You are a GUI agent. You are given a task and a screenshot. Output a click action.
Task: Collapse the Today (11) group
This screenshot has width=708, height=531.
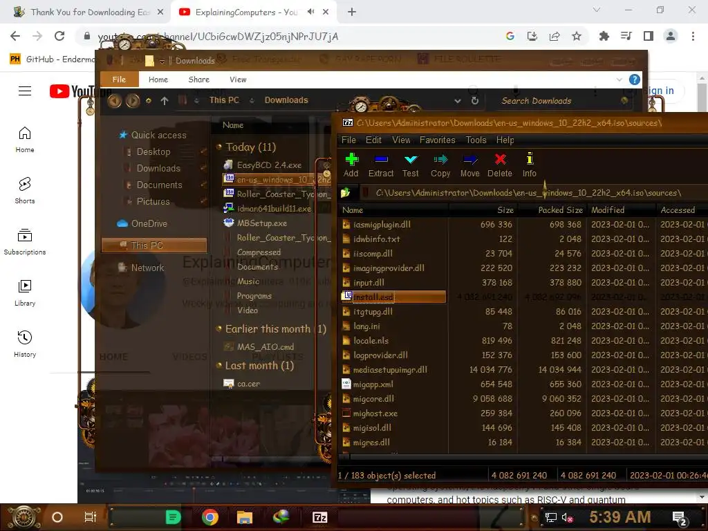[219, 147]
